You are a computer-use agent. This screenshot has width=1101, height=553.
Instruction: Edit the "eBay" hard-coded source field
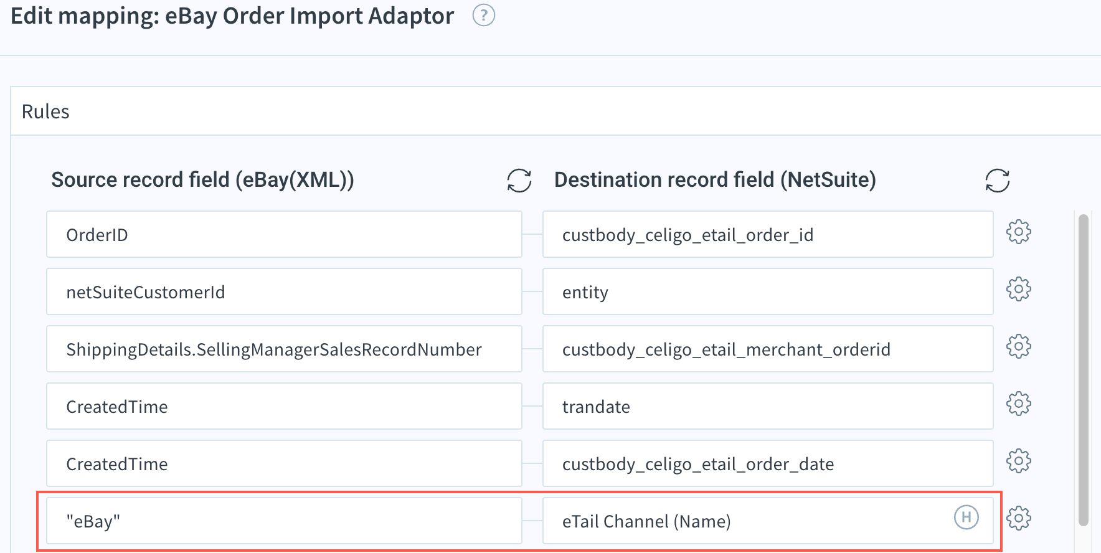point(284,521)
